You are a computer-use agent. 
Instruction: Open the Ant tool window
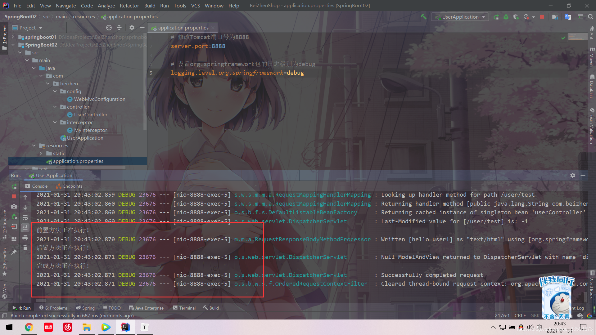coord(592,33)
